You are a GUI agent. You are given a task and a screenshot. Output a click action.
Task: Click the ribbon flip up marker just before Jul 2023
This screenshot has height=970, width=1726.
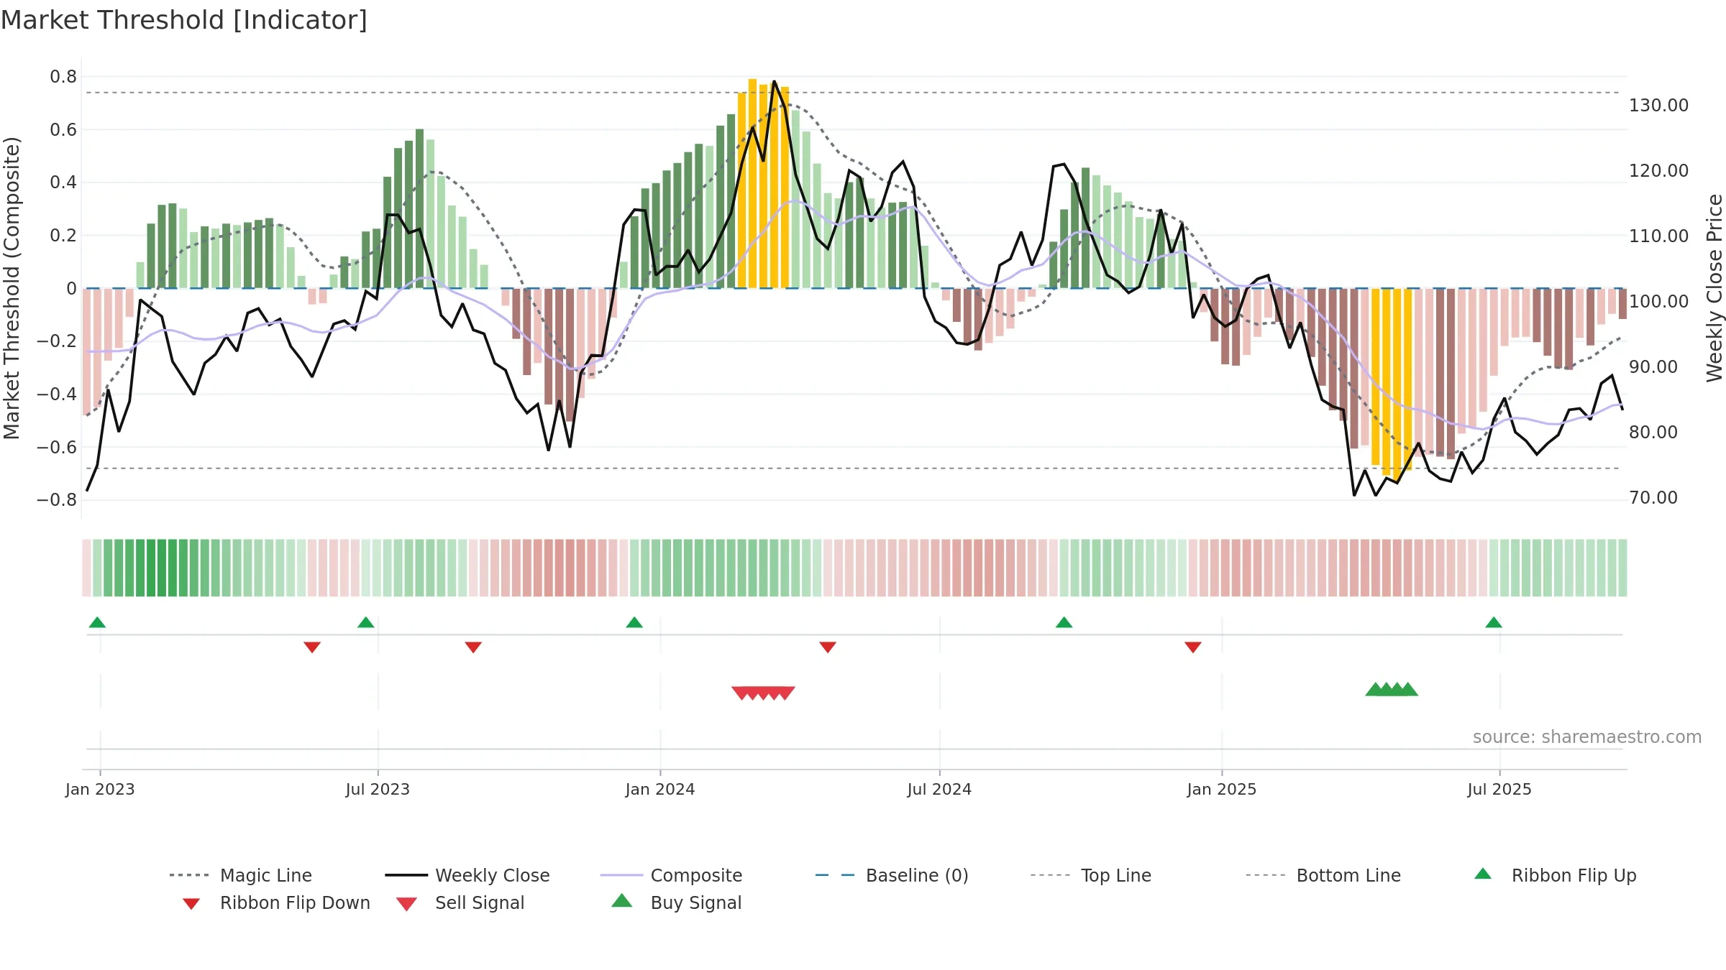(365, 622)
